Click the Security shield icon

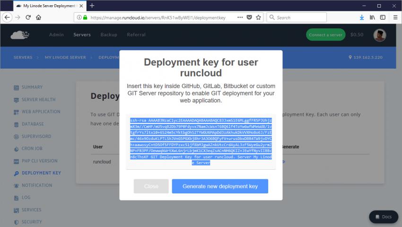tap(16, 222)
